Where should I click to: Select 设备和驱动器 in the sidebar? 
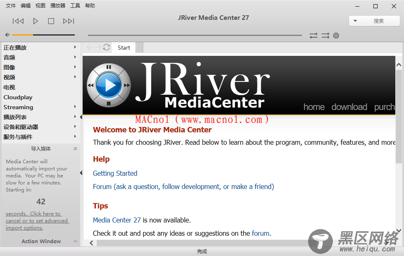coord(21,127)
